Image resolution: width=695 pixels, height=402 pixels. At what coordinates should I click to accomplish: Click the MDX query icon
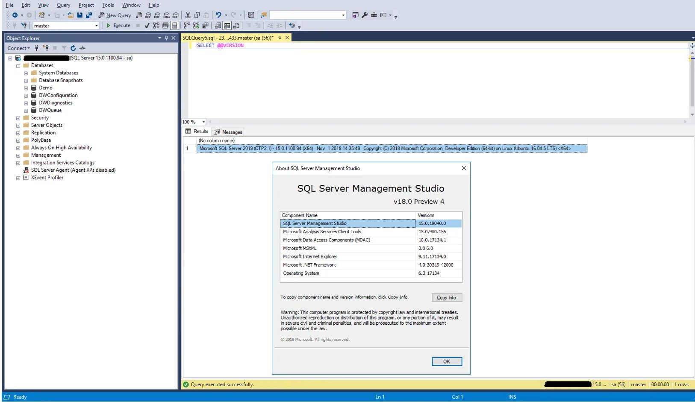(148, 15)
